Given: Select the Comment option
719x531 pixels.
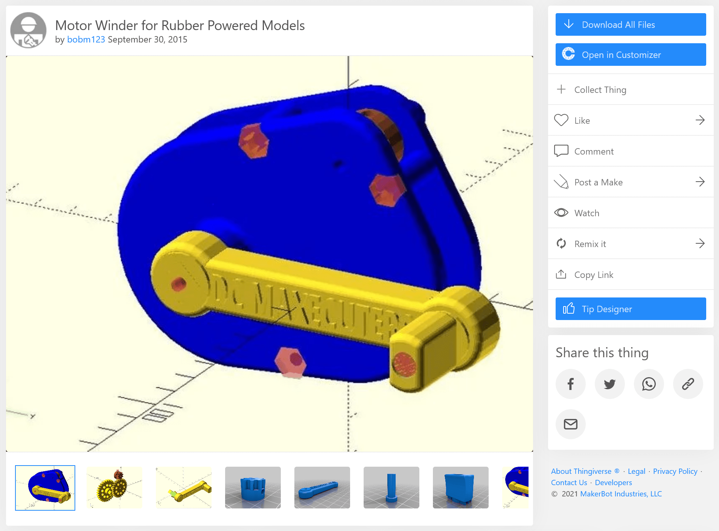Looking at the screenshot, I should click(631, 151).
